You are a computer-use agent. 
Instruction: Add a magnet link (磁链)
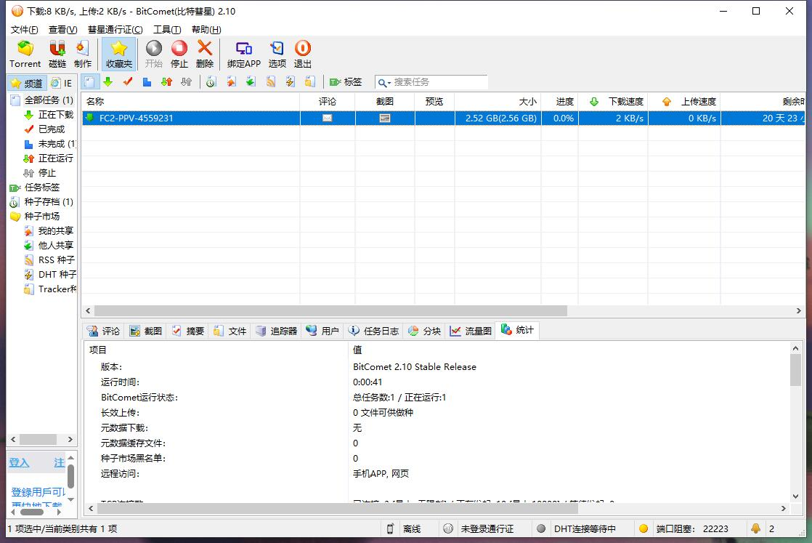coord(57,54)
